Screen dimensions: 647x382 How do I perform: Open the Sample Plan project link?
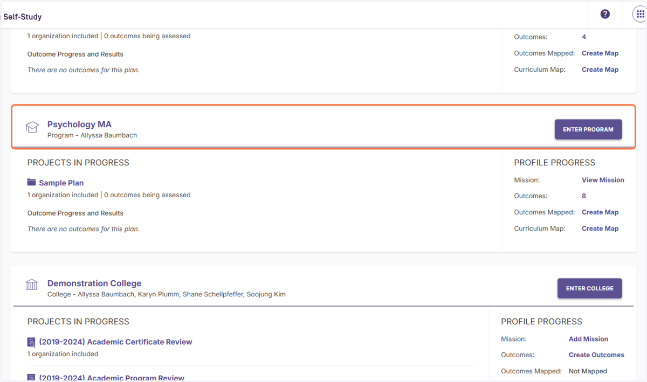[61, 183]
